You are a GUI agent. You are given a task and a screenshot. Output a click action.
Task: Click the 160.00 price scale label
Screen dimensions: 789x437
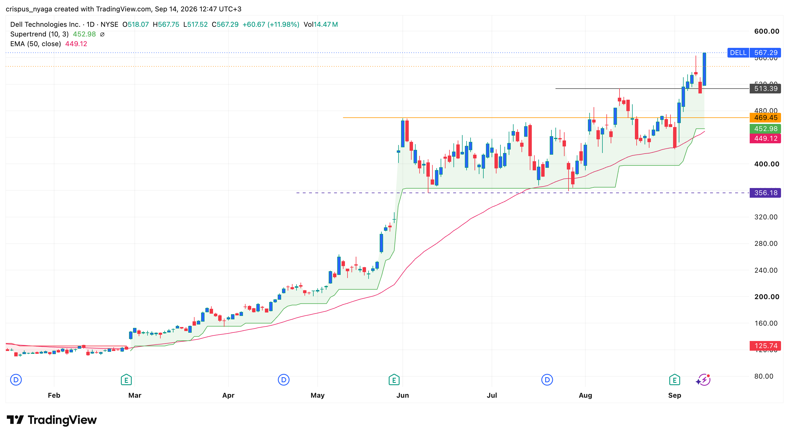click(x=766, y=323)
